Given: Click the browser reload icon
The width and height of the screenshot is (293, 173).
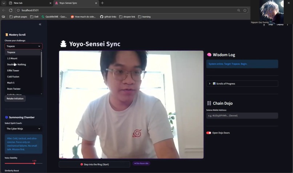Looking at the screenshot, I should pos(11,10).
